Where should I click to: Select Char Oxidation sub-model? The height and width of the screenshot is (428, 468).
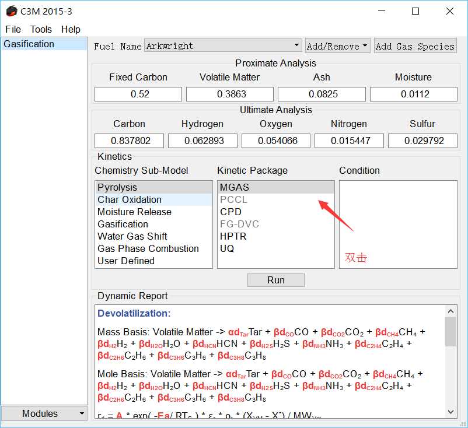point(153,199)
